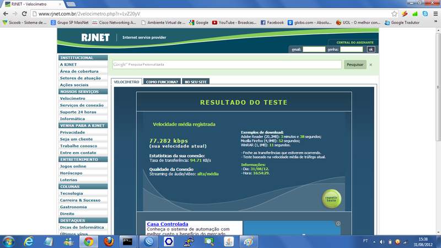Open Ações sociais link

[x=74, y=85]
